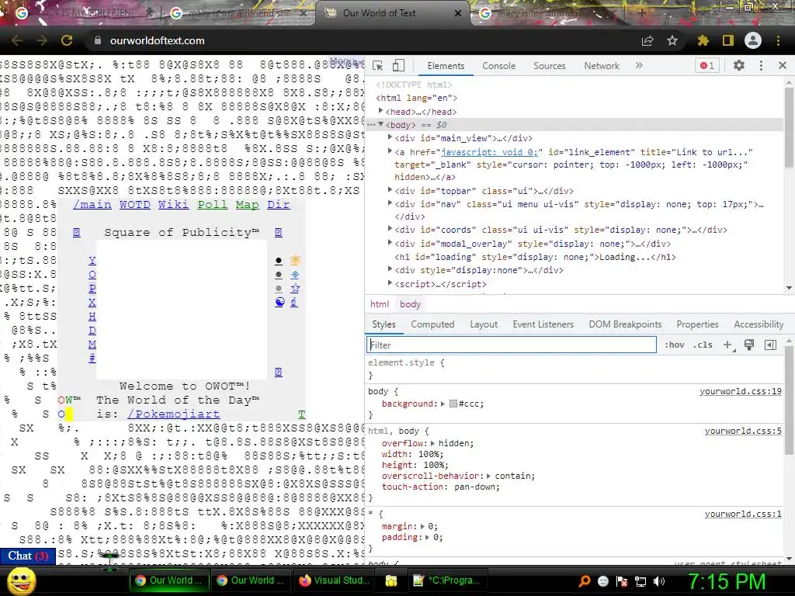Open the Map link

pyautogui.click(x=247, y=205)
